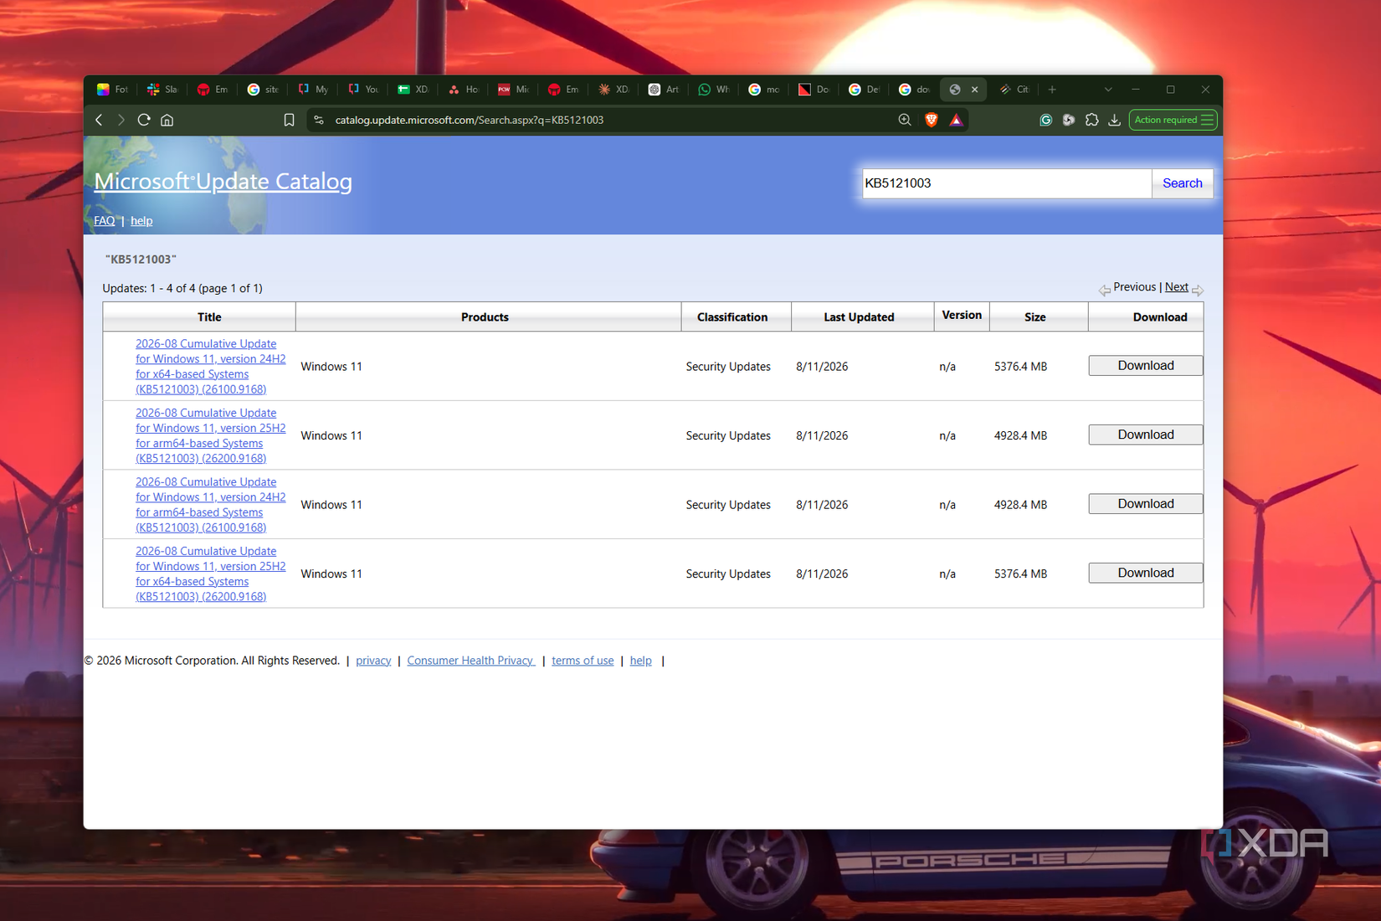This screenshot has width=1381, height=921.
Task: Click the Previous results page text
Action: [1134, 287]
